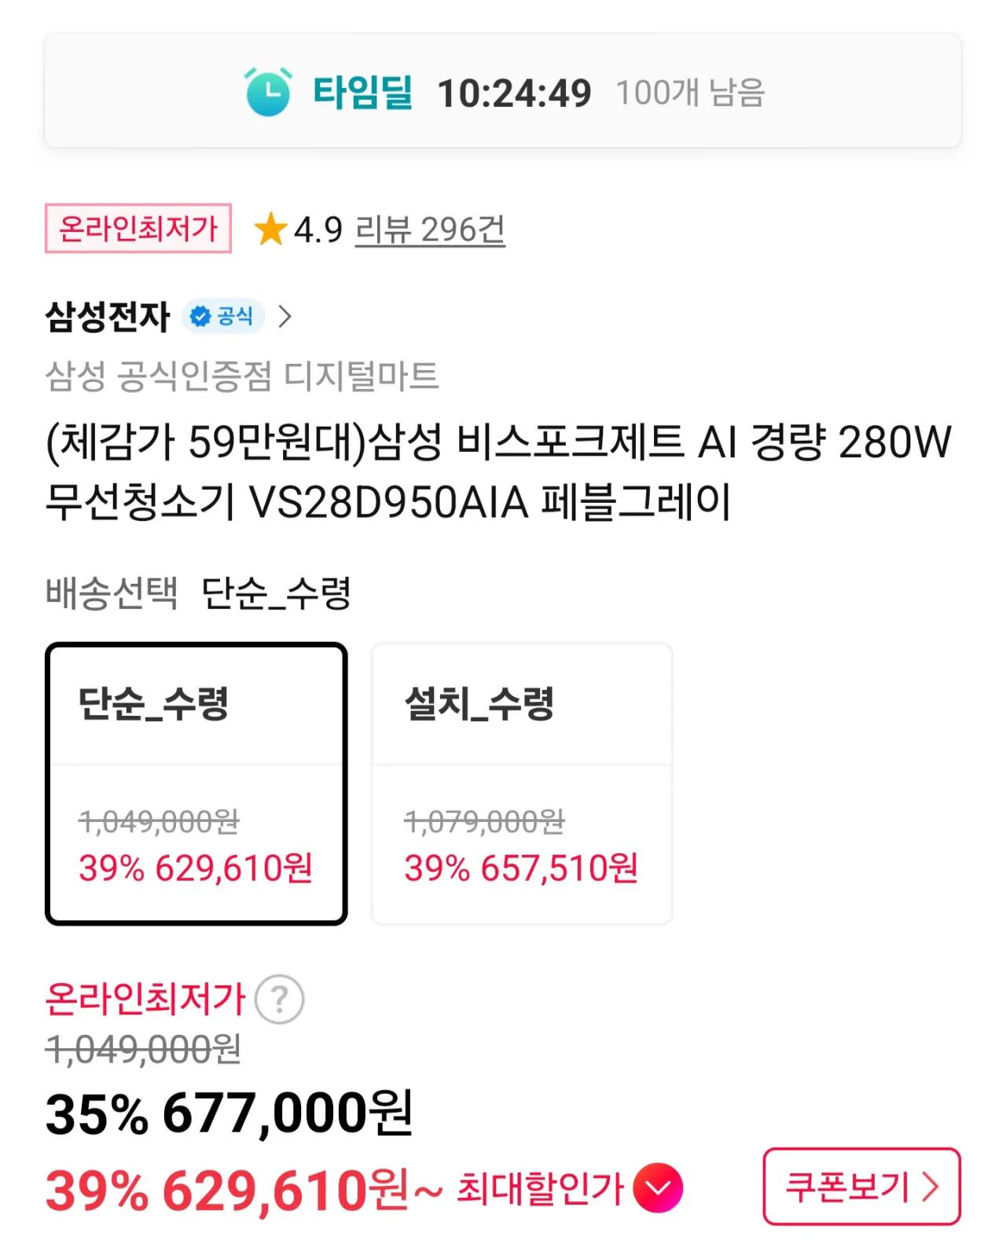The height and width of the screenshot is (1255, 1006).
Task: Click the red circular arrow beside 최대할인가
Action: tap(659, 1189)
